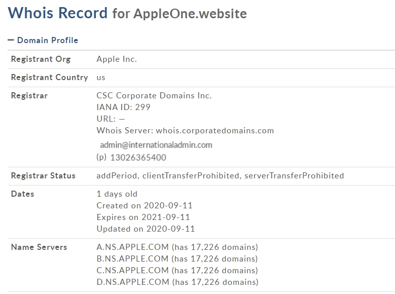
Task: Select the Expires on 2021-09-11 line
Action: (143, 217)
